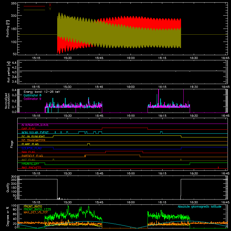Viewport: 231px width, 231px height.
Task: Select the SC_IN_SUNLIGHT flag label
Action: (x=33, y=136)
